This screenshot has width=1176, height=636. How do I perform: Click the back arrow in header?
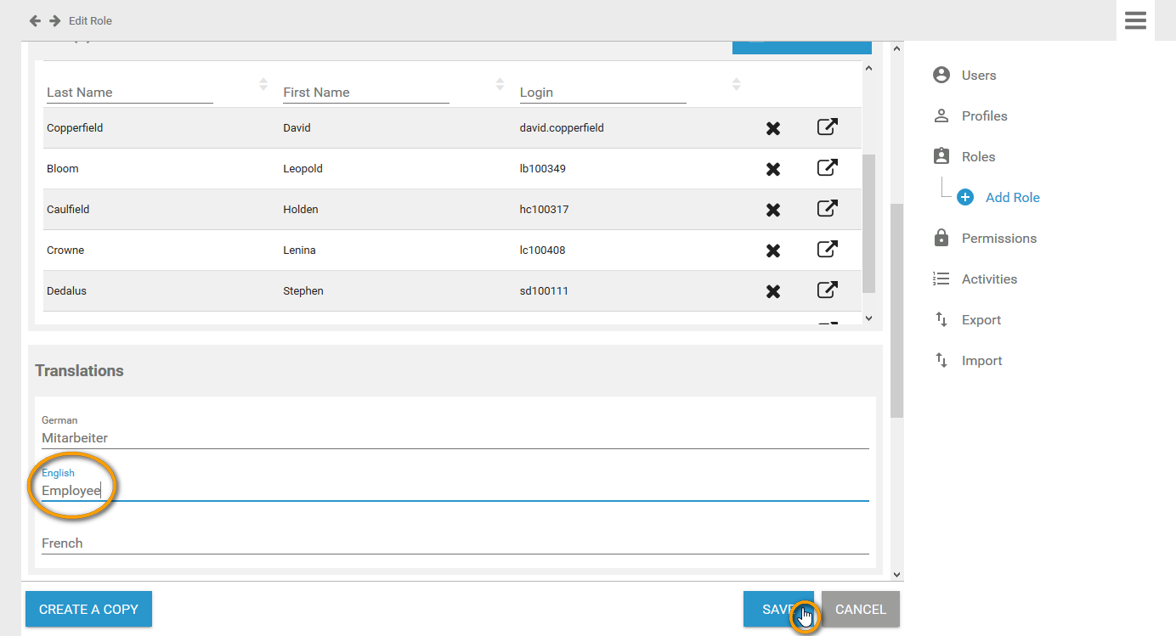(35, 20)
